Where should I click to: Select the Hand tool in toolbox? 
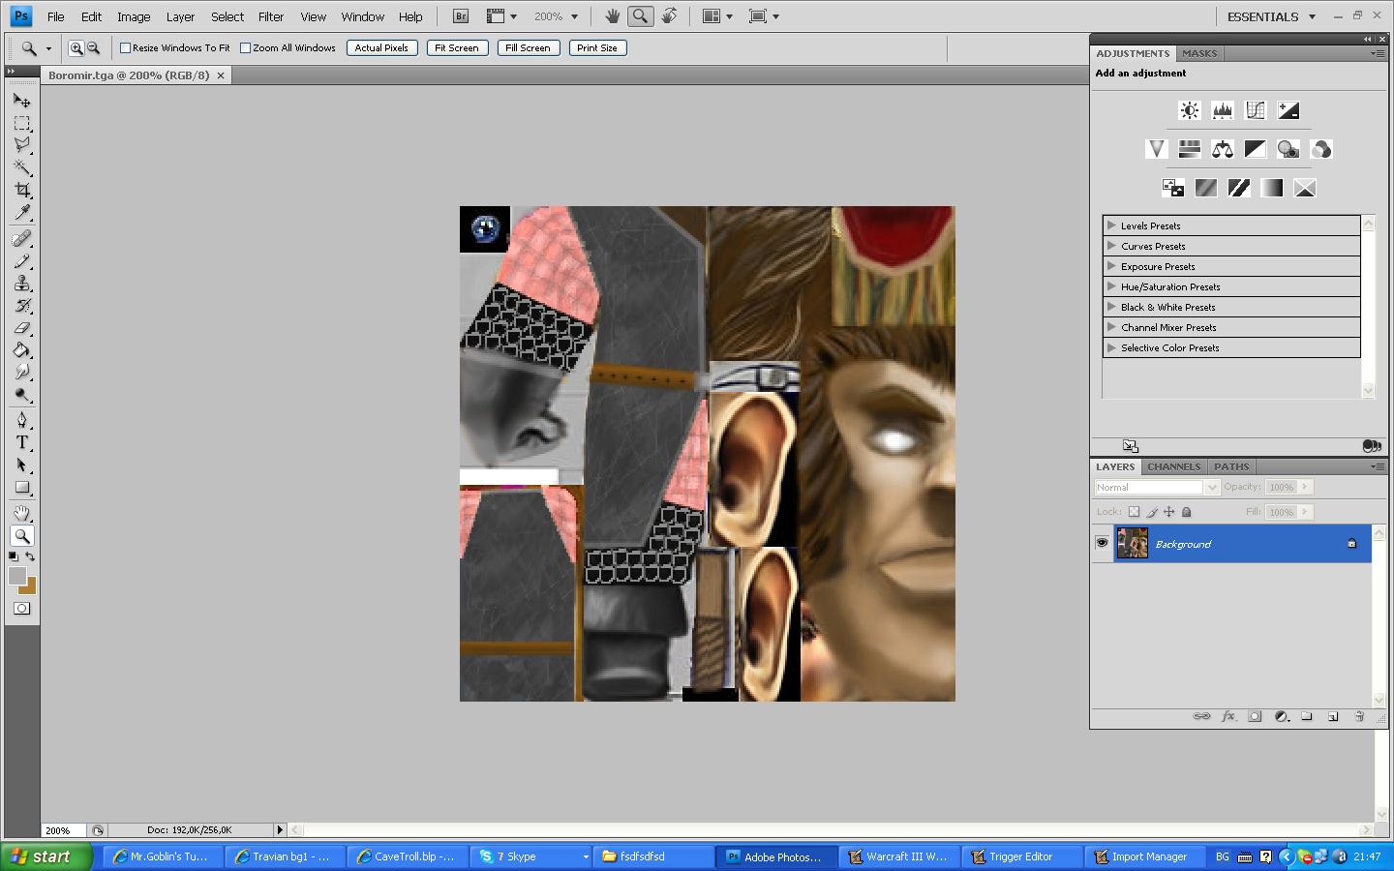coord(22,513)
